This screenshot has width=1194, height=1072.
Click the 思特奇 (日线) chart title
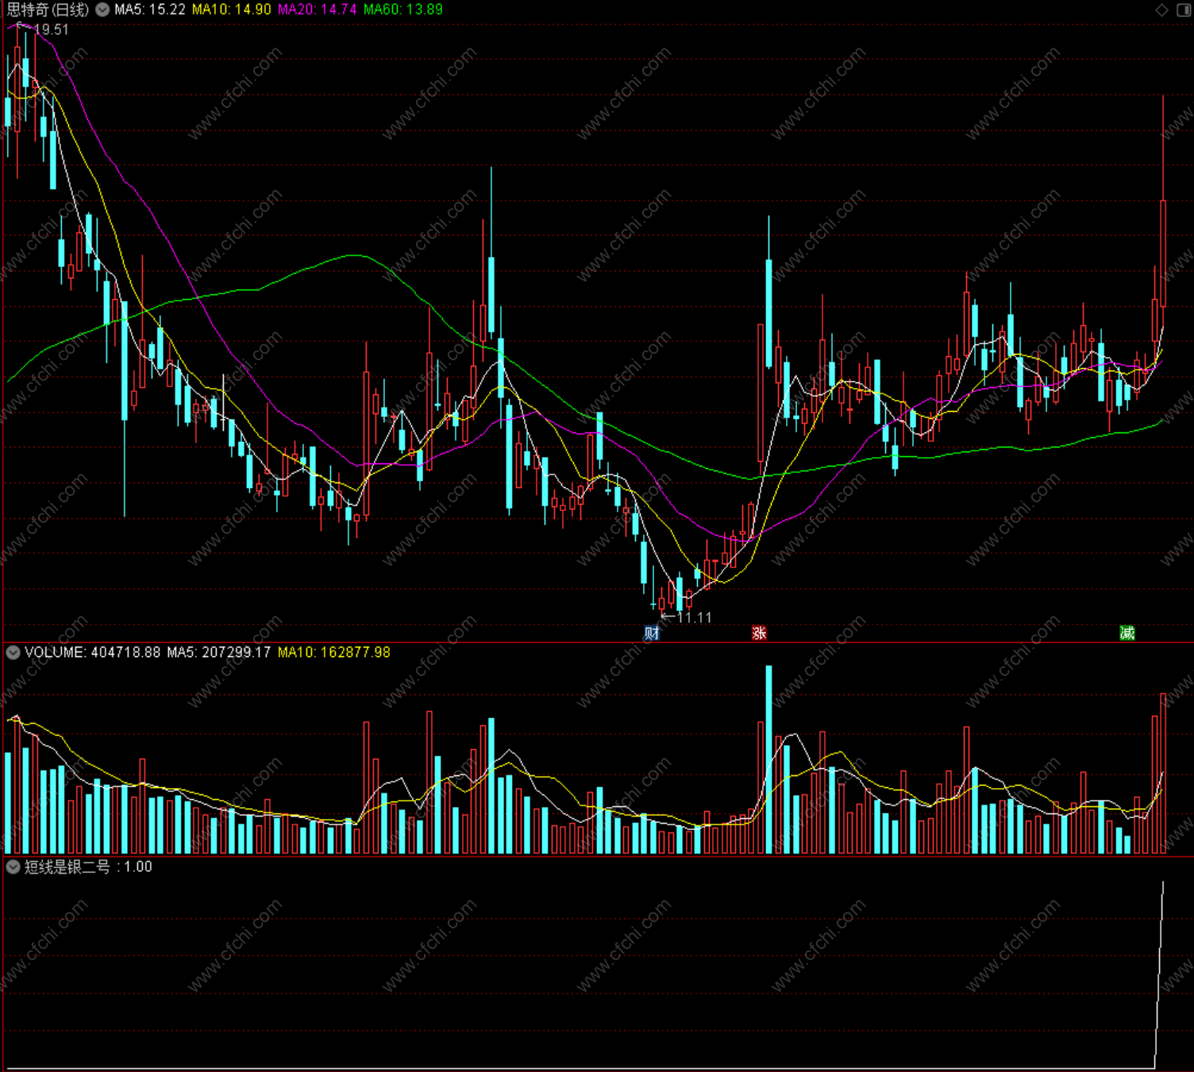48,10
